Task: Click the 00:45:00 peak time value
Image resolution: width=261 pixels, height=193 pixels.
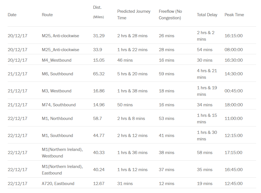Action: [234, 91]
